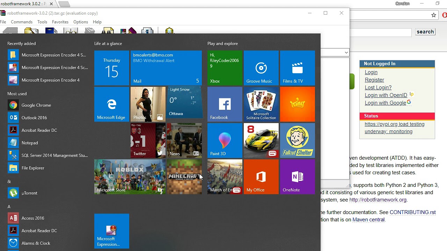Launch the Minecraft tile

pyautogui.click(x=184, y=177)
